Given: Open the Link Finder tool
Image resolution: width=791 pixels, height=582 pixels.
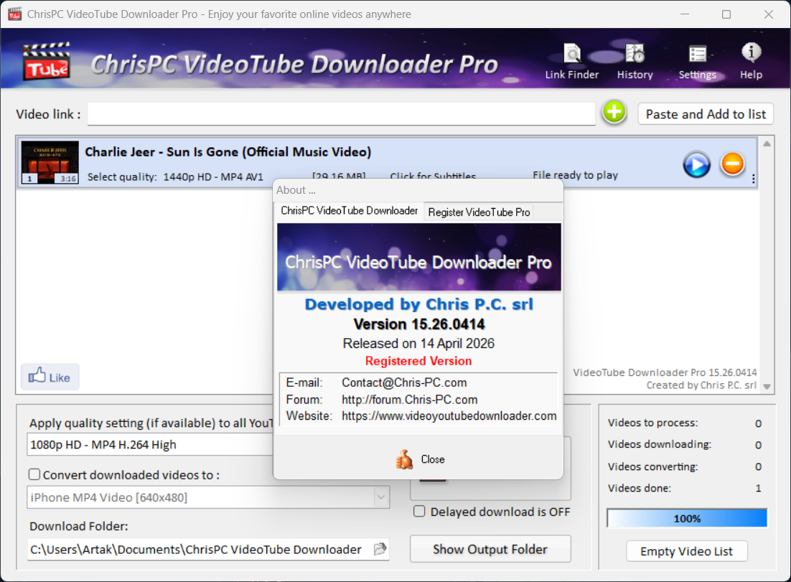Looking at the screenshot, I should (x=571, y=62).
